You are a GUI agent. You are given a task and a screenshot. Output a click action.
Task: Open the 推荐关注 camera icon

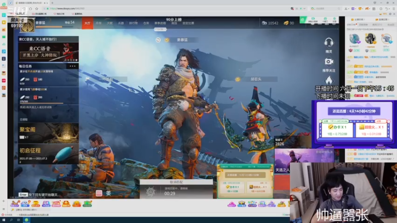[329, 61]
